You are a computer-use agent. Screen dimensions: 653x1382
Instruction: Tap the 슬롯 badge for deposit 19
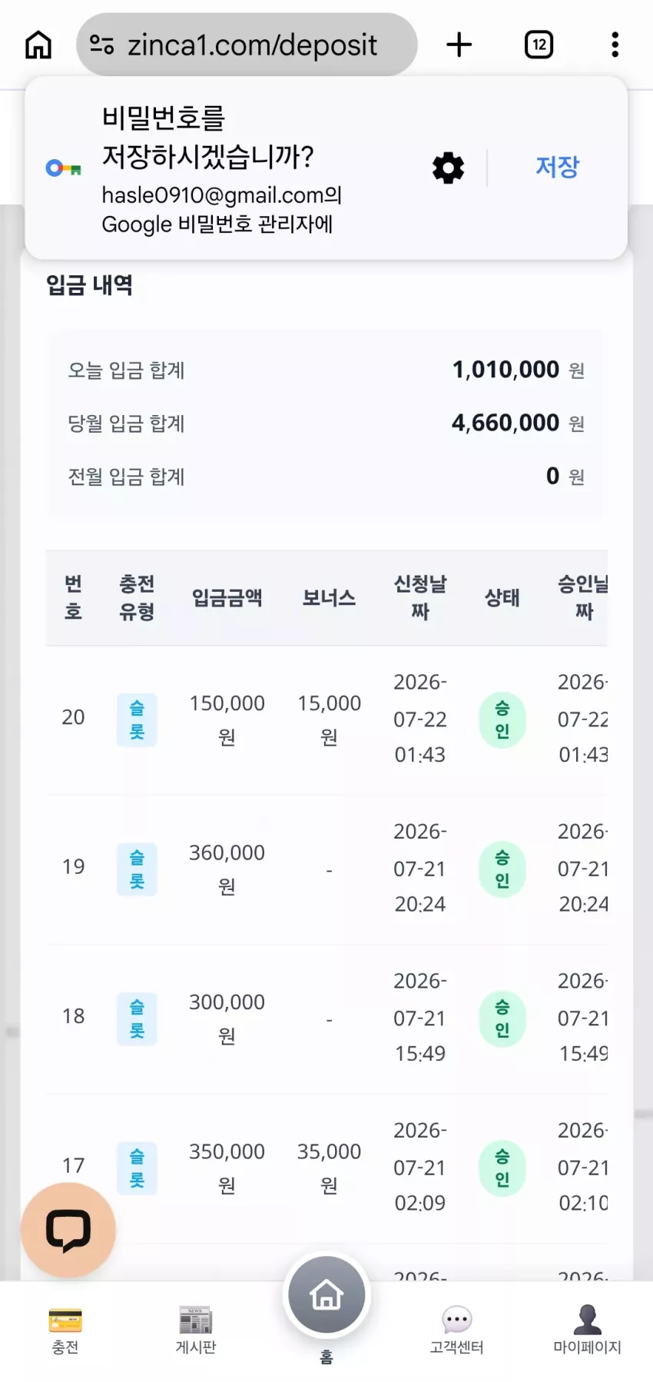point(137,869)
